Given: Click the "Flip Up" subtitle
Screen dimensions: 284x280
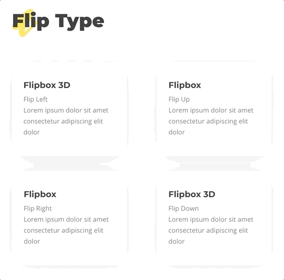Looking at the screenshot, I should coord(179,99).
